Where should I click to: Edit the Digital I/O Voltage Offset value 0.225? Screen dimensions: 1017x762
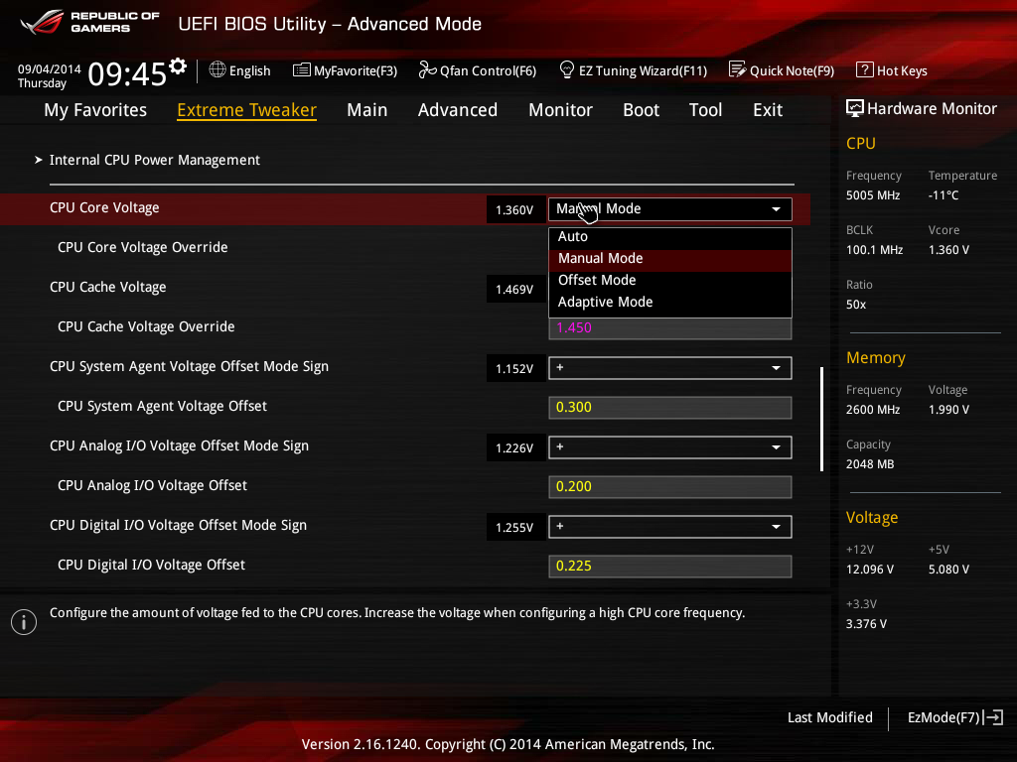click(x=670, y=567)
